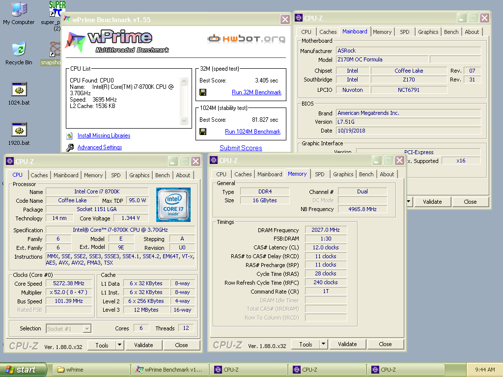Click the Z170M OC Formula model field
The width and height of the screenshot is (503, 377).
click(382, 59)
